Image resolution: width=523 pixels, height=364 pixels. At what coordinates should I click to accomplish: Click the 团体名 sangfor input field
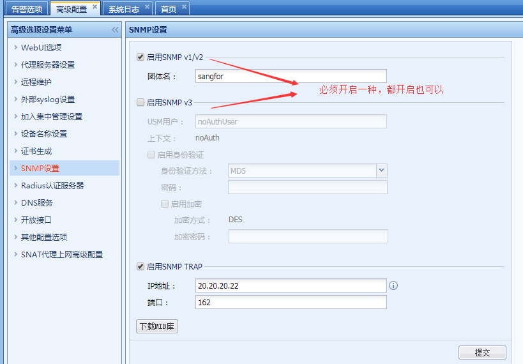pyautogui.click(x=291, y=76)
